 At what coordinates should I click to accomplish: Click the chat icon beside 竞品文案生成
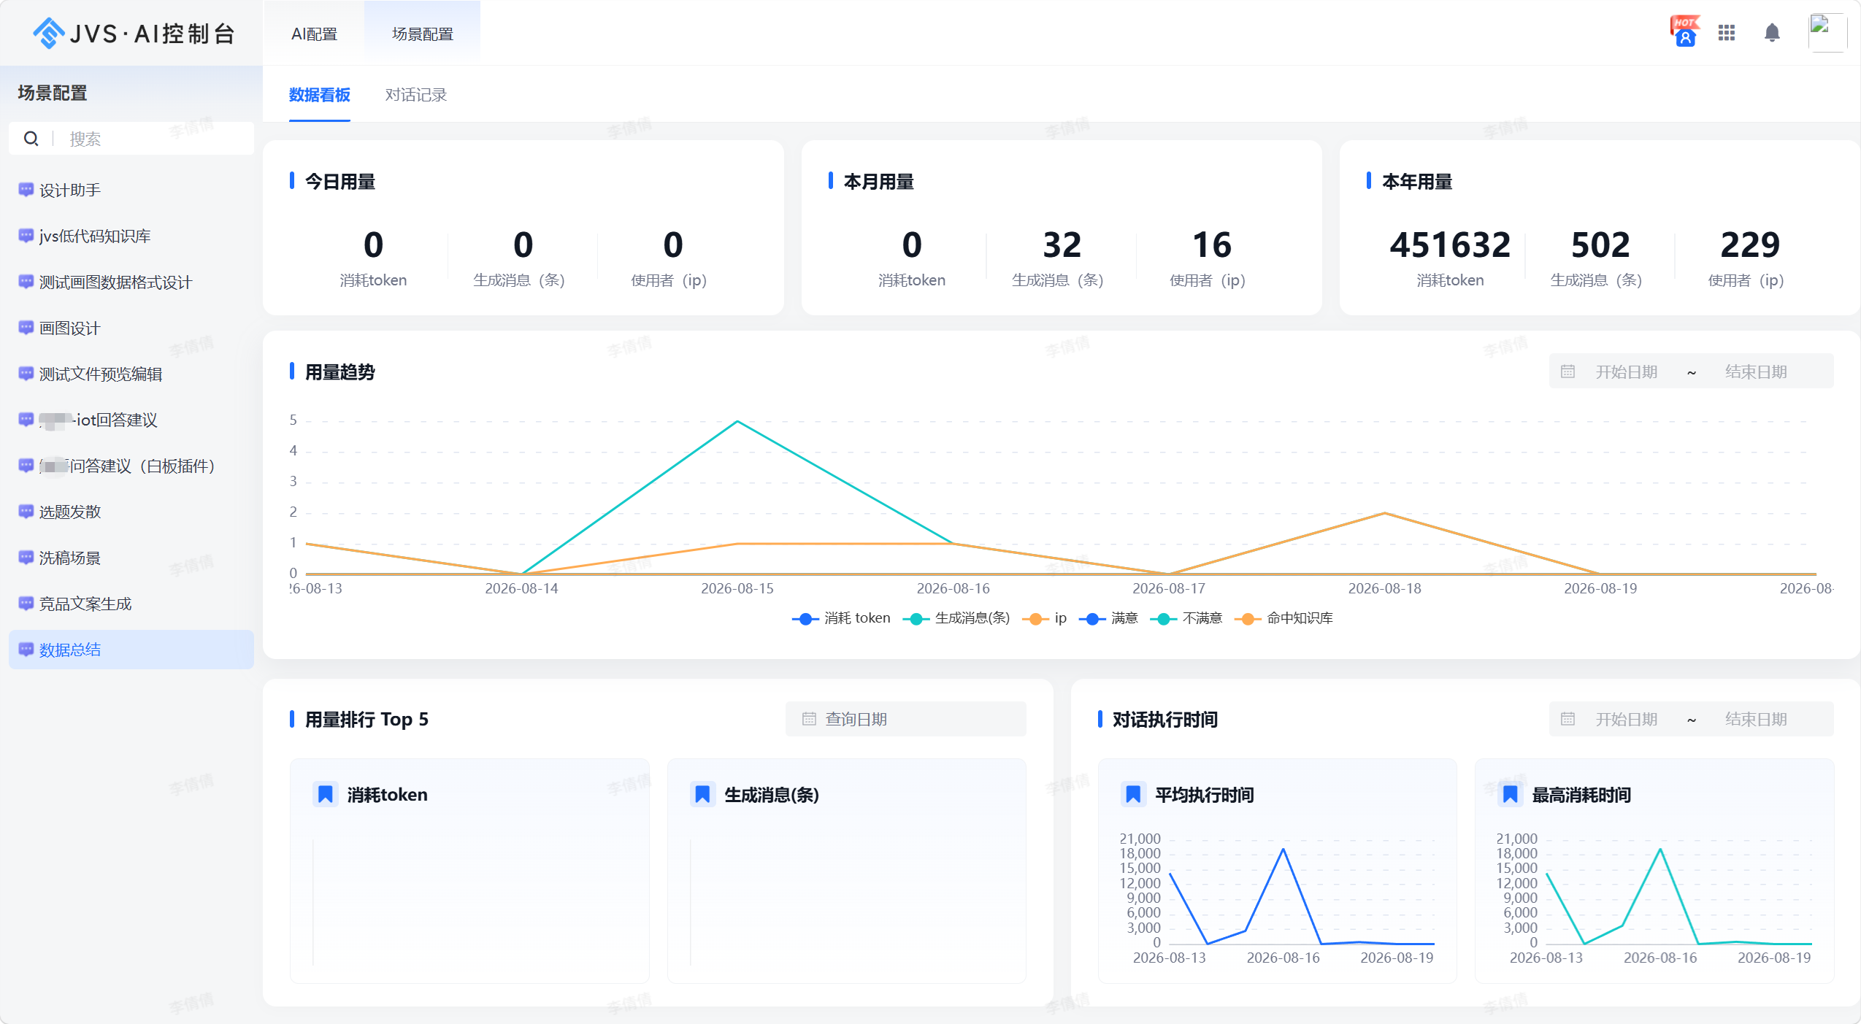click(26, 604)
